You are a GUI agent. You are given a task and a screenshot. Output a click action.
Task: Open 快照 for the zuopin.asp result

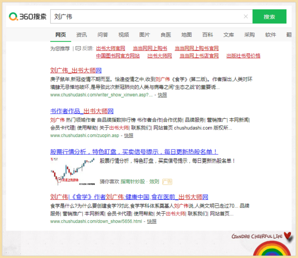coord(129,136)
